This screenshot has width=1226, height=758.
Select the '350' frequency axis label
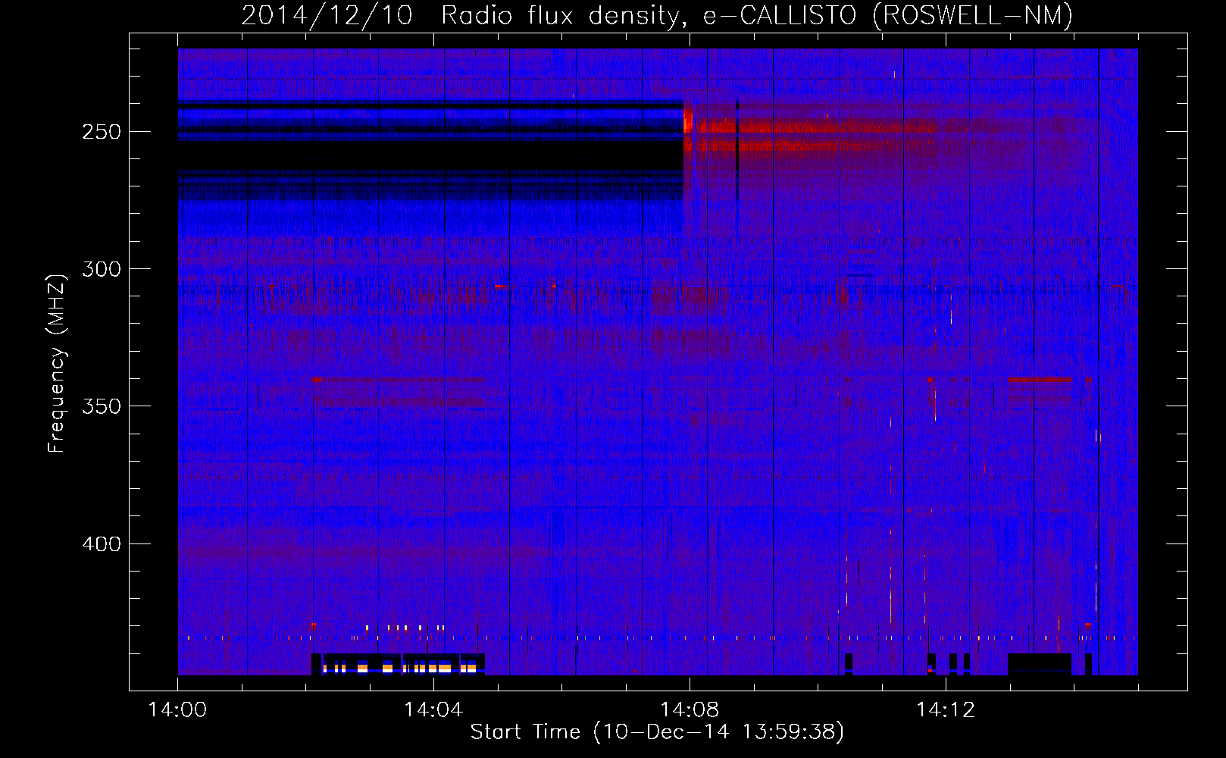click(x=102, y=406)
